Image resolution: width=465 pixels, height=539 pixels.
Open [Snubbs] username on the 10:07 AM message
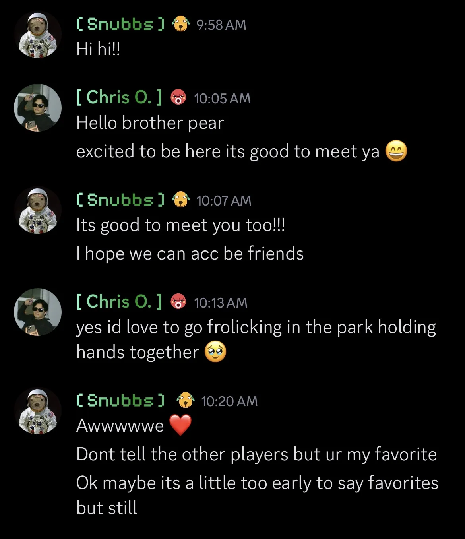coord(120,199)
